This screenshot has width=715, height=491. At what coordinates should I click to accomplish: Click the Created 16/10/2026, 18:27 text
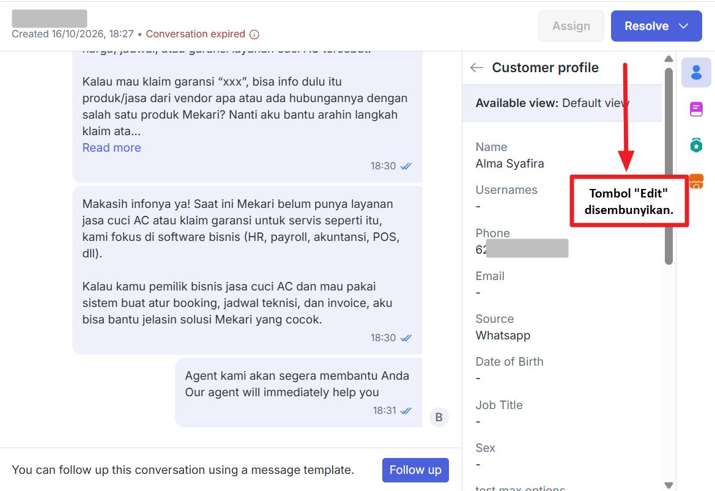tap(73, 34)
